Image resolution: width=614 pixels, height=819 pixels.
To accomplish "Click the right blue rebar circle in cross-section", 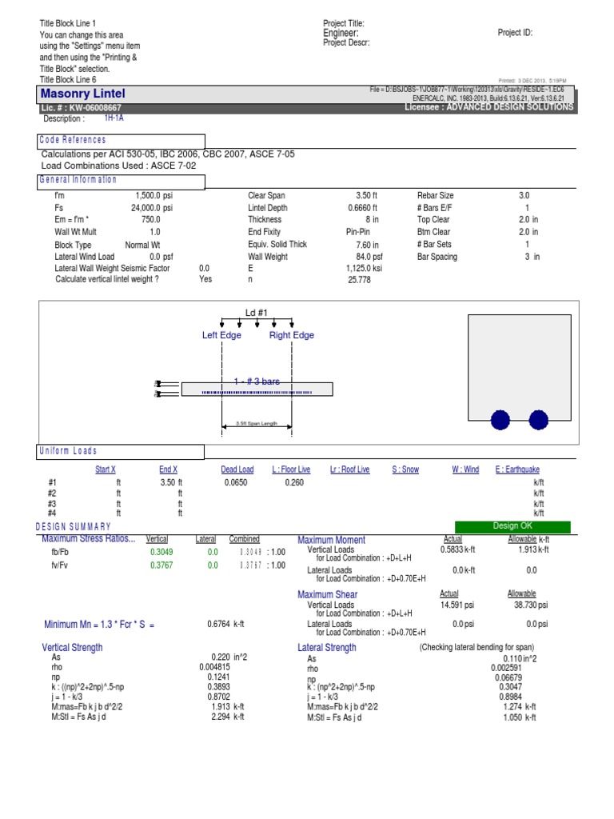I will 538,420.
